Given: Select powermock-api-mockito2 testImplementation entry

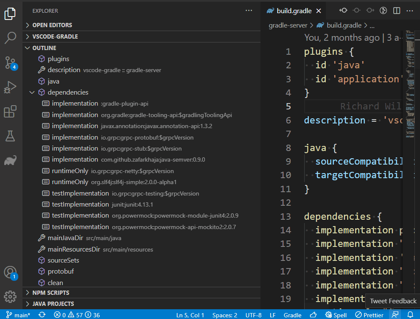Looking at the screenshot, I should (x=141, y=227).
